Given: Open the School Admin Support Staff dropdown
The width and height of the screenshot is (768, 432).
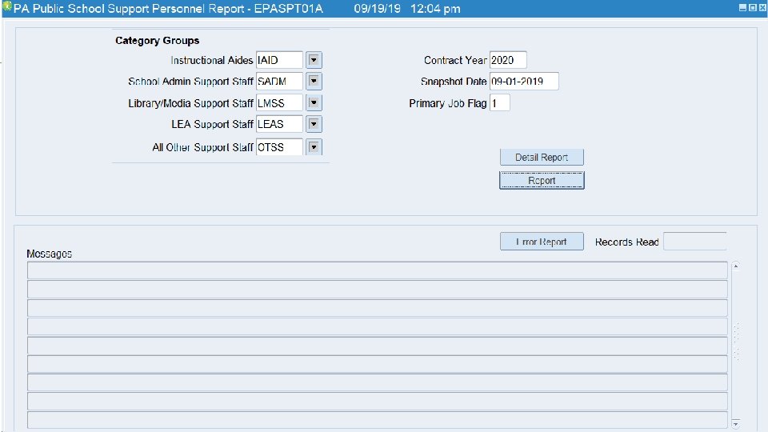Looking at the screenshot, I should point(314,82).
